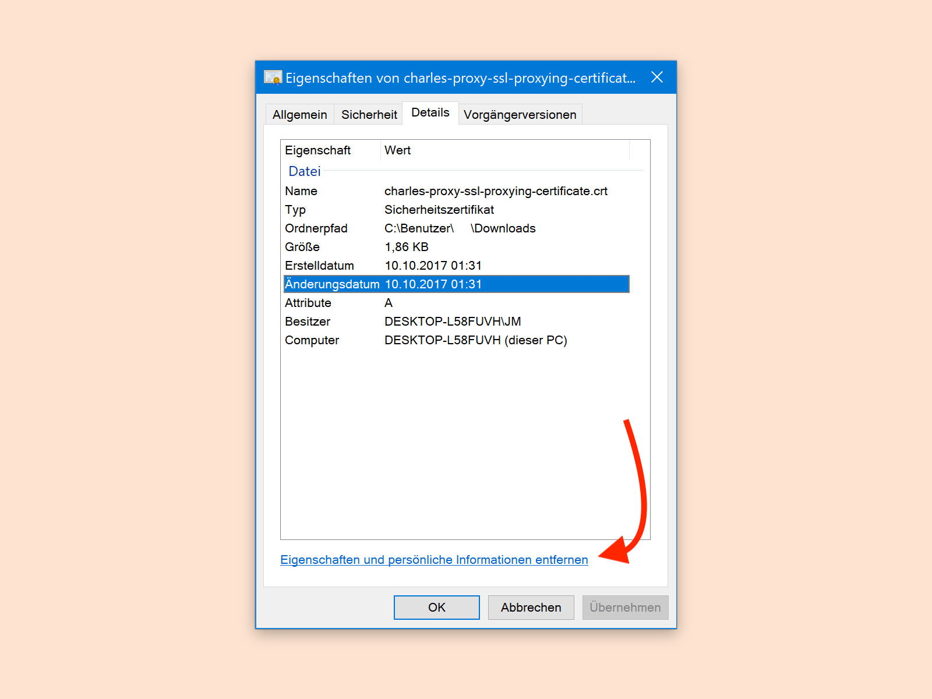Select the Größe property row
The image size is (932, 699).
pyautogui.click(x=456, y=247)
